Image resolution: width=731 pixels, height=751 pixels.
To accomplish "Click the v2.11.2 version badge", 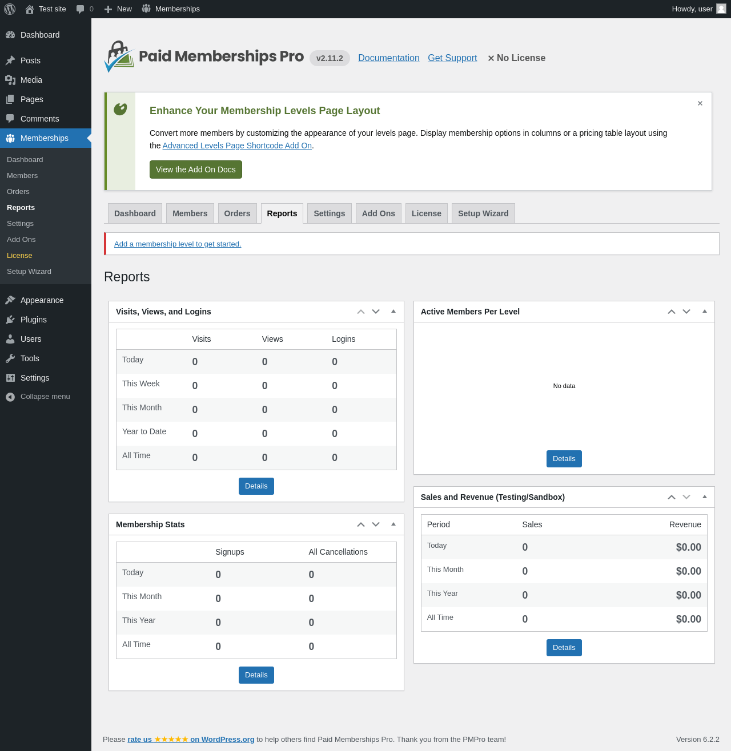I will tap(330, 58).
